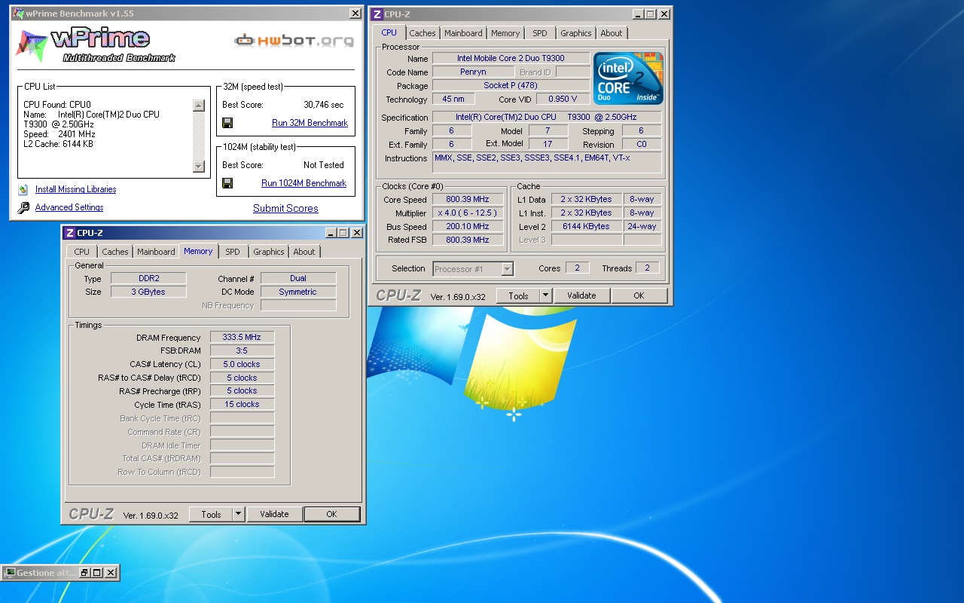Click the Bus Speed value 200.10 MHz
Image resolution: width=964 pixels, height=603 pixels.
tap(468, 227)
